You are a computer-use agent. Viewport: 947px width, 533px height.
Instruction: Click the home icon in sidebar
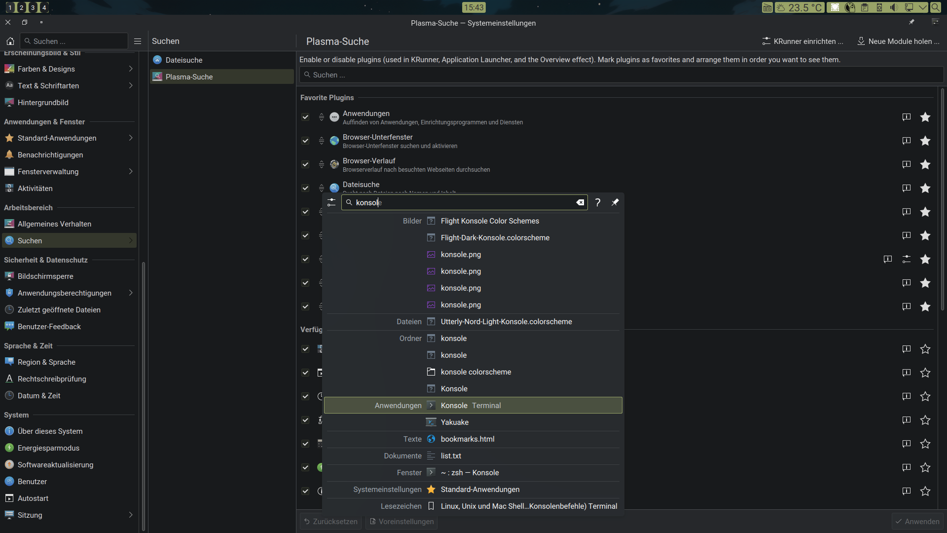coord(10,41)
